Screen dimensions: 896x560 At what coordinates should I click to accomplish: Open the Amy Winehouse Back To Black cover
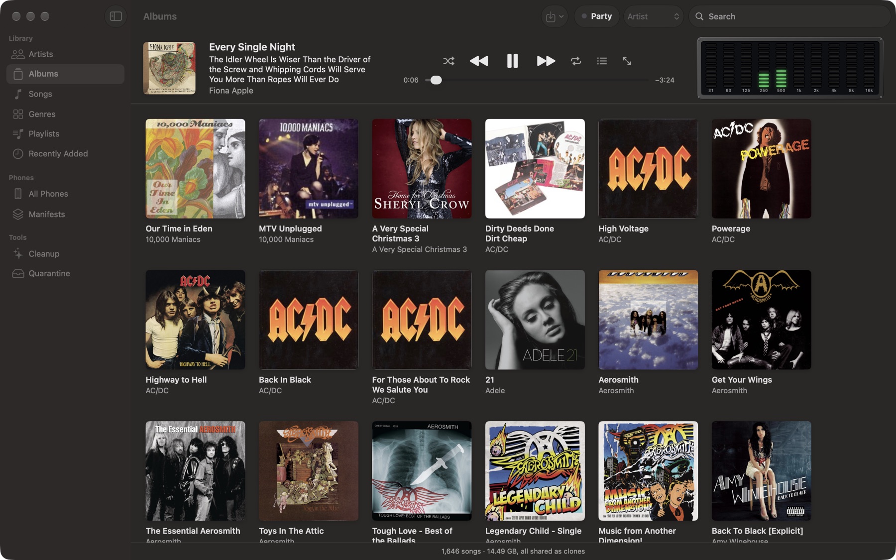click(761, 471)
